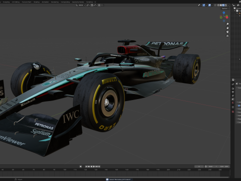Screen dimensions: 241x181
Task: Toggle viewport overlays
Action: tap(209, 5)
